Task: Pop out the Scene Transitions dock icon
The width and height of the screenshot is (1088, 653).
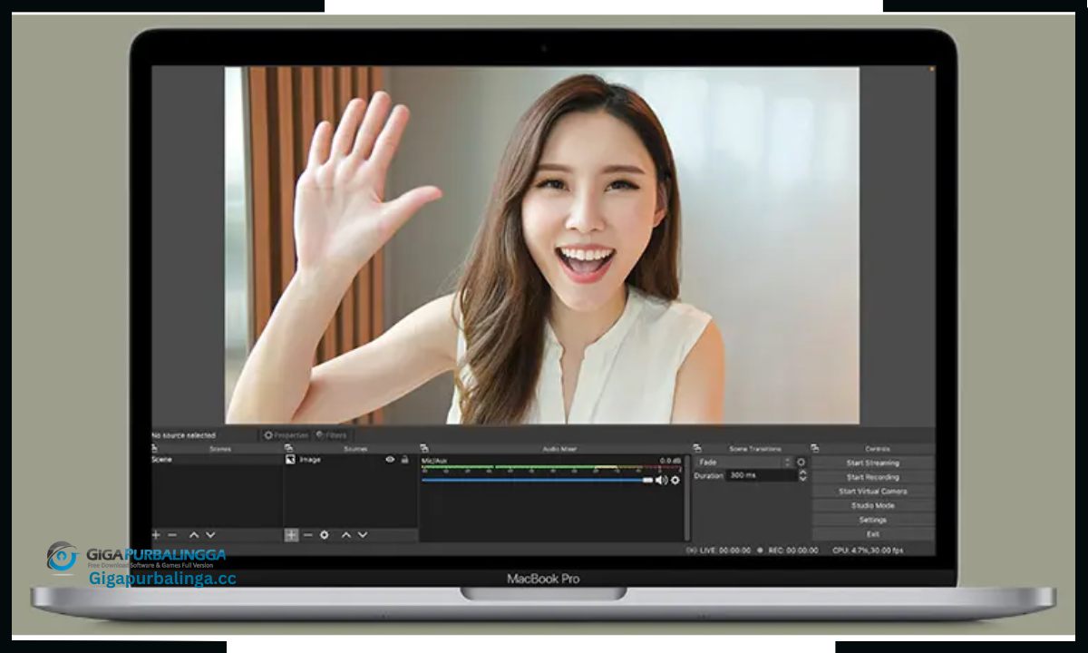Action: (x=697, y=448)
